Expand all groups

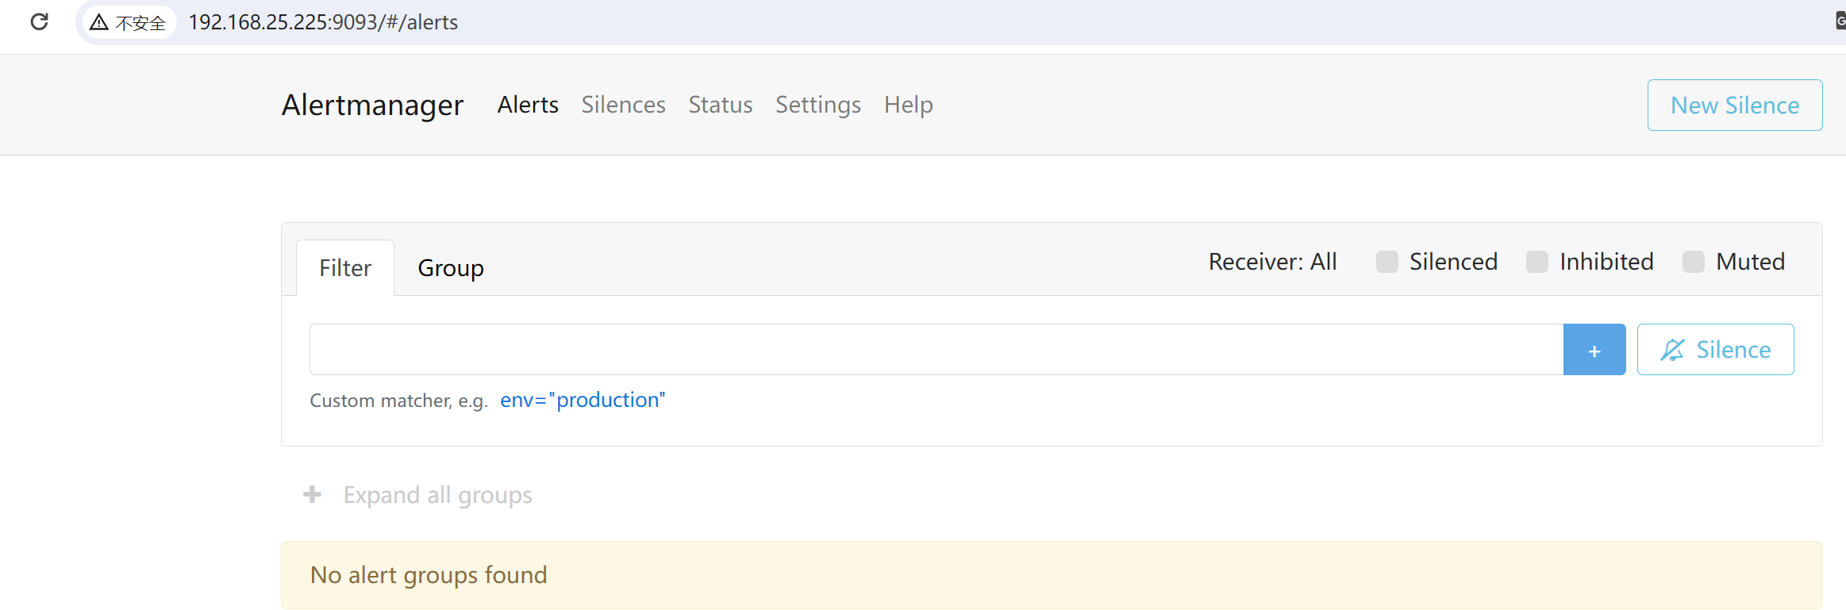[x=437, y=495]
